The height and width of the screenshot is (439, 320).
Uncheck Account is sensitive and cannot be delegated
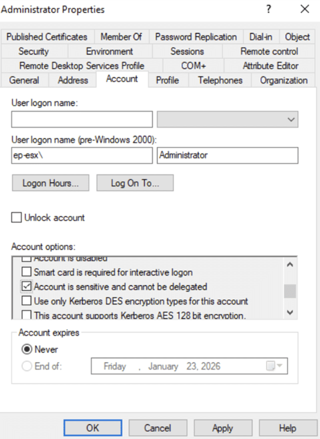click(26, 286)
